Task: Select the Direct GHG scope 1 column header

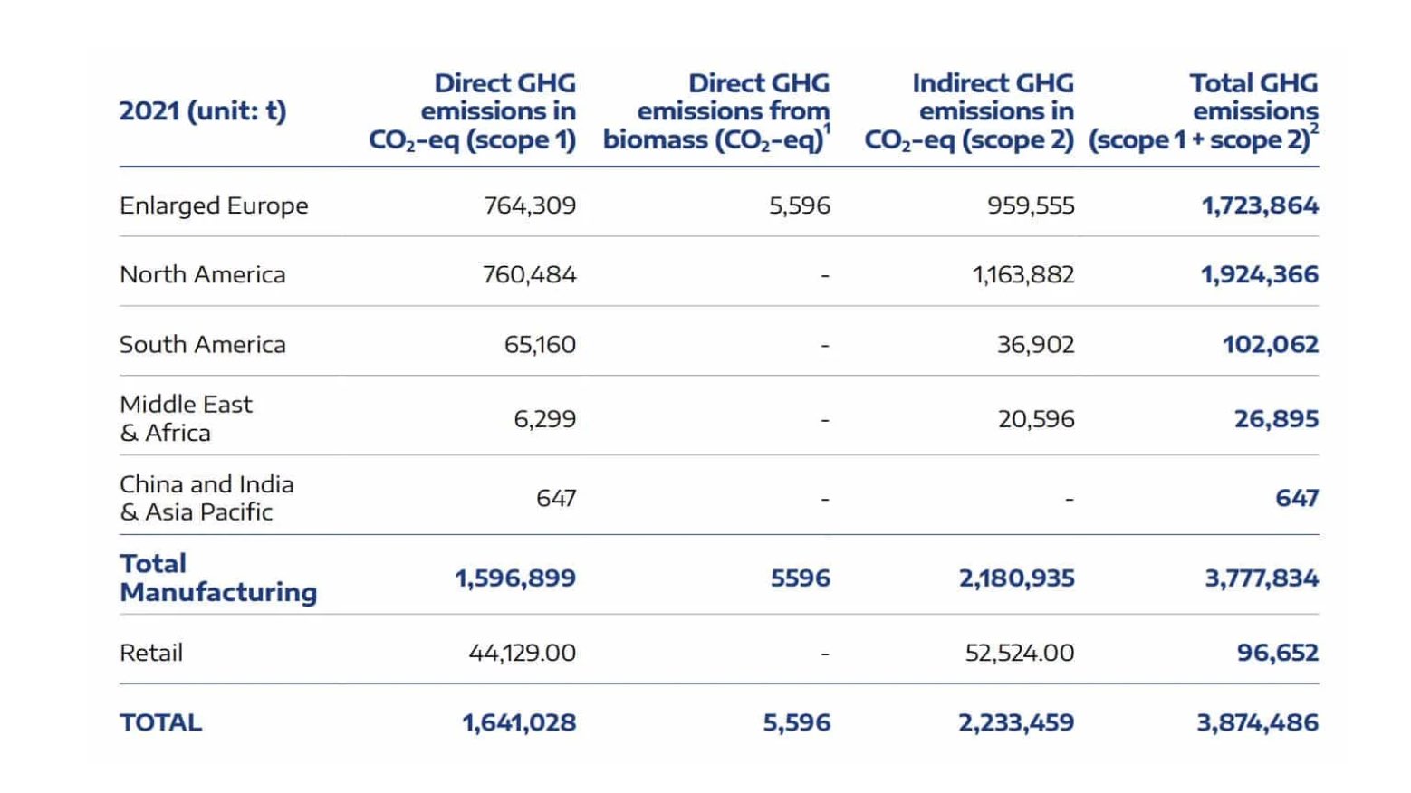Action: pyautogui.click(x=473, y=111)
